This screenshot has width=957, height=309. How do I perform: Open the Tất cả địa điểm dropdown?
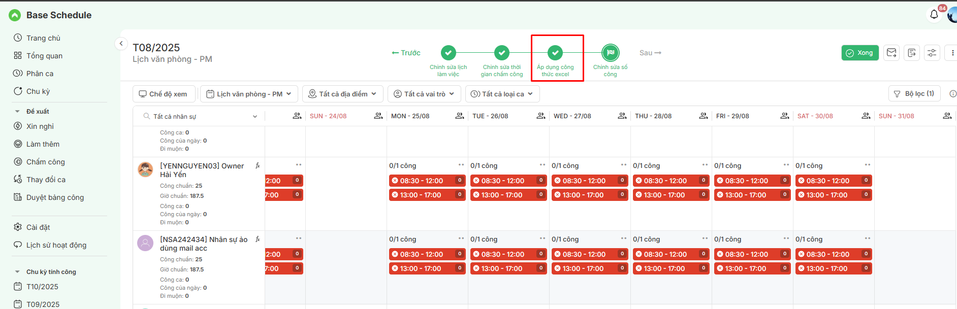pyautogui.click(x=343, y=94)
